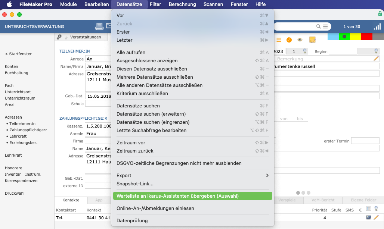
Task: Select Kriterium ausschließen
Action: (x=192, y=93)
